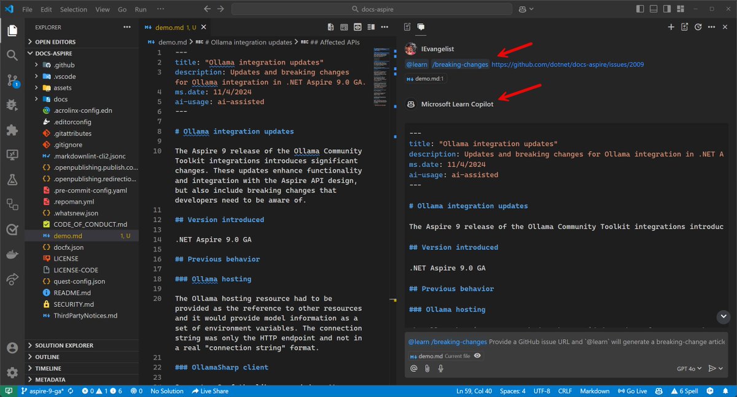Start voice chat with microphone icon
This screenshot has height=397, width=737.
(440, 369)
